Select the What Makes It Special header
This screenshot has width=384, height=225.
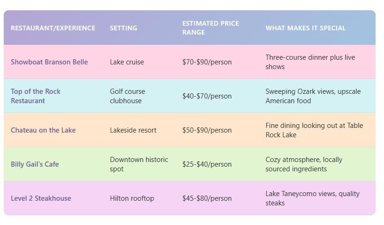[305, 28]
